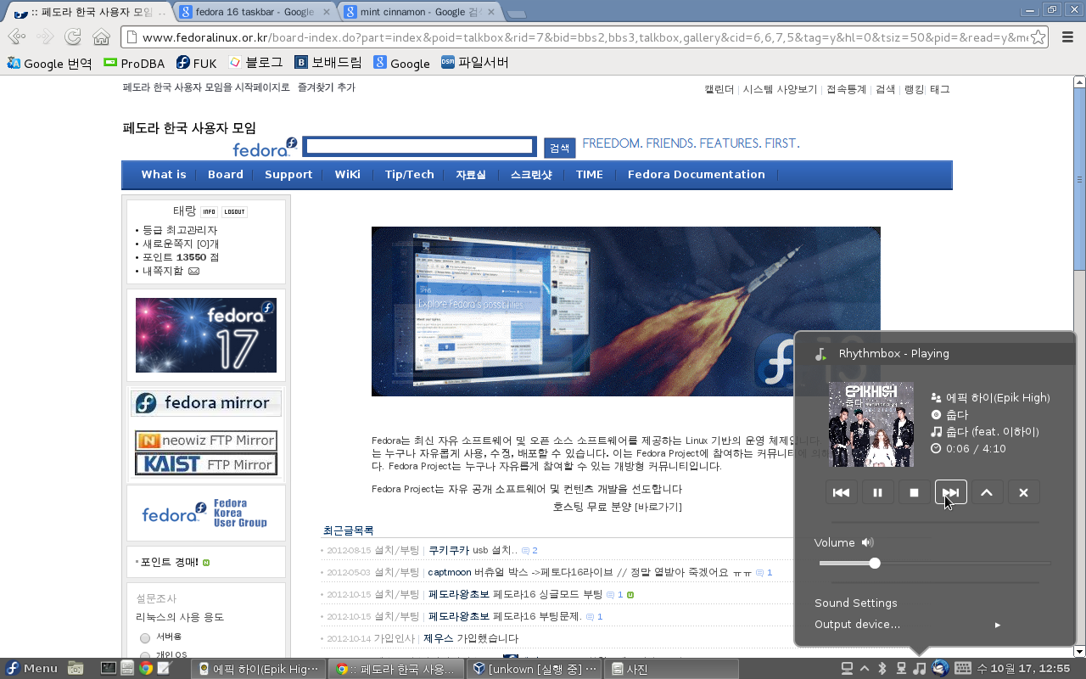Switch to fedora 16 taskbar Google tab
This screenshot has width=1086, height=679.
255,12
